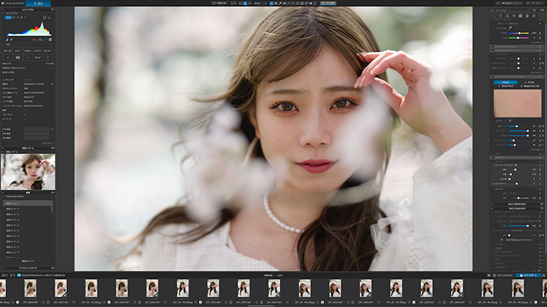This screenshot has width=547, height=307.
Task: Select the Crop tool in top toolbar
Action: tap(276, 3)
